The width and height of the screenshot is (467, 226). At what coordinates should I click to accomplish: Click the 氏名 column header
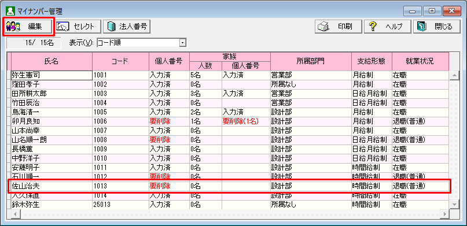click(x=52, y=61)
